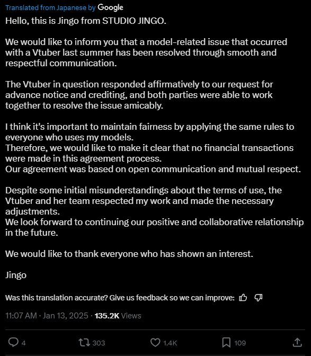Like the post with the heart icon
The image size is (311, 356).
155,342
